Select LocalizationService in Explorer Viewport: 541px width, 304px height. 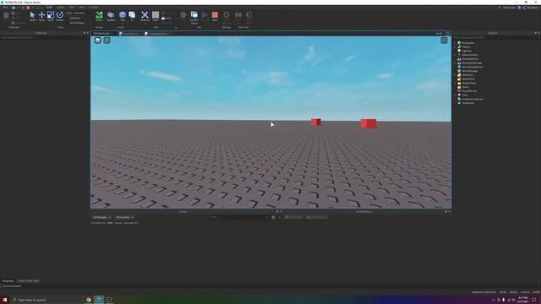[473, 99]
